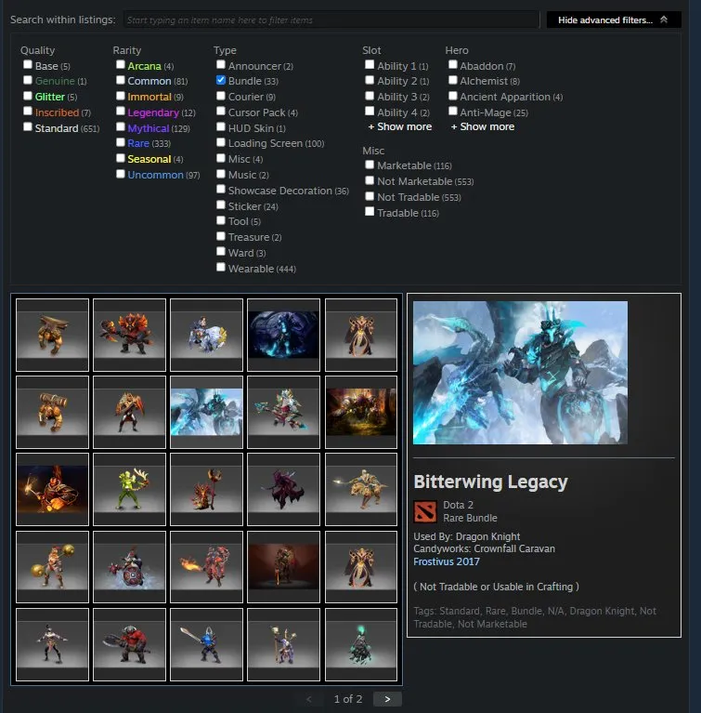Screen dimensions: 701x713
Task: Tick the Loading Screen type filter
Action: click(221, 142)
